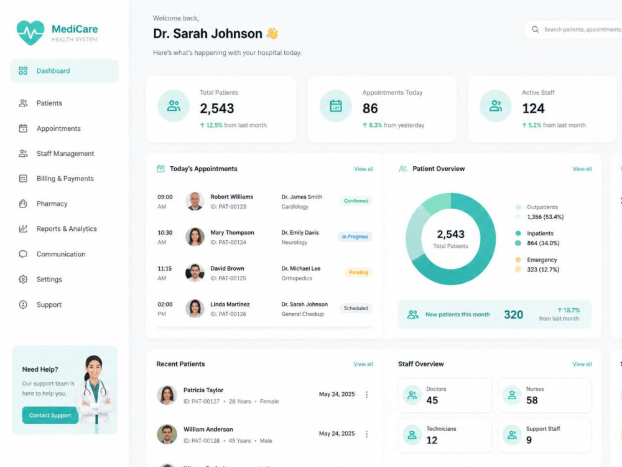Click Linda Martinez's avatar photo
The image size is (622, 467).
point(195,309)
